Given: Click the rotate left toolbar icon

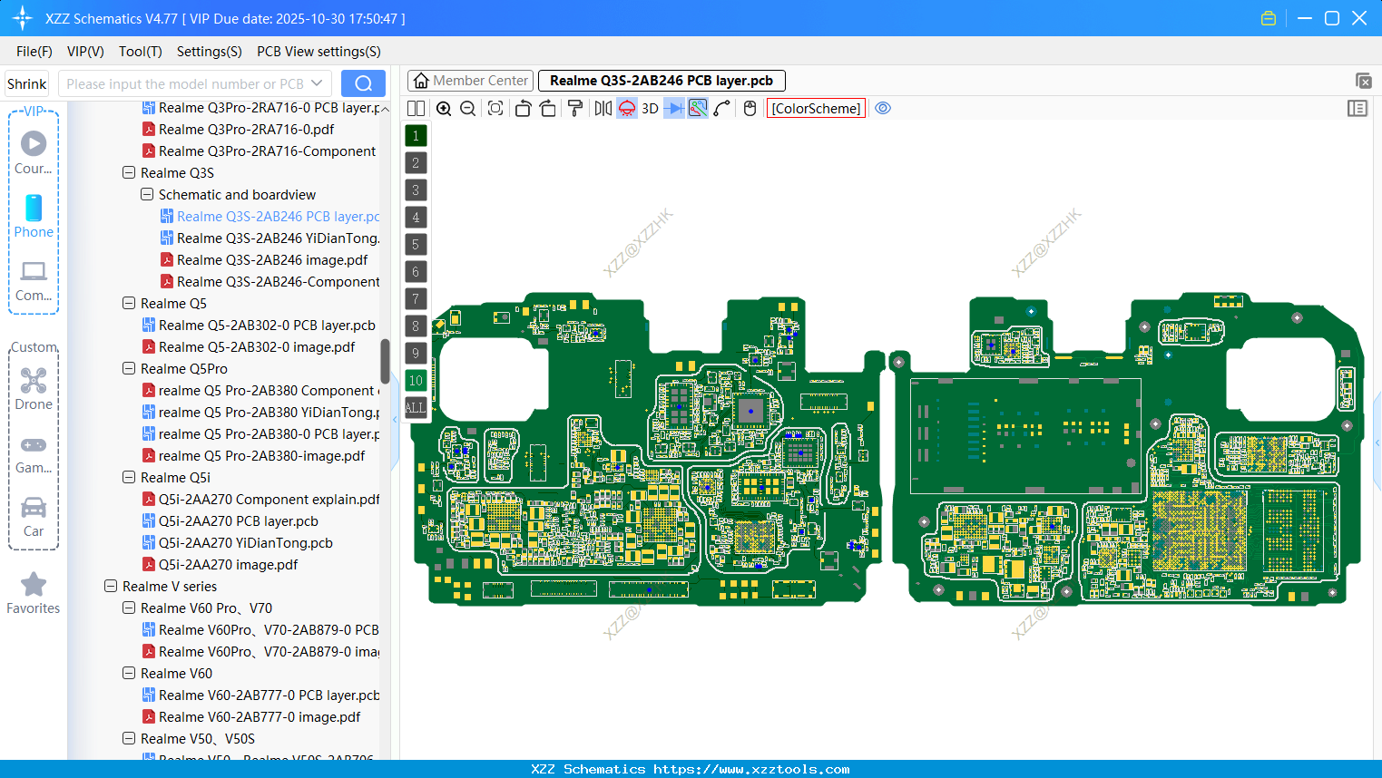Looking at the screenshot, I should click(523, 108).
